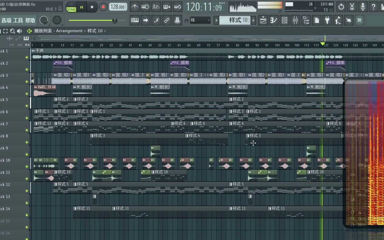Switch PAT/SONG mode toggle
Viewport: 384px width, 240px height.
point(71,7)
